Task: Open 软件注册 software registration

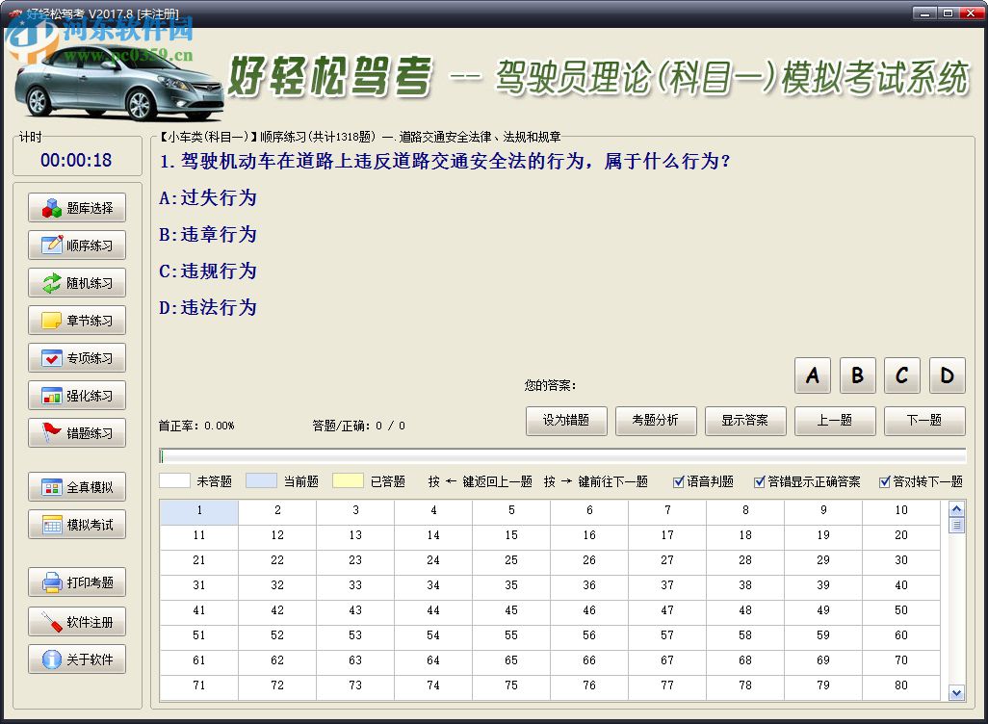Action: [76, 621]
